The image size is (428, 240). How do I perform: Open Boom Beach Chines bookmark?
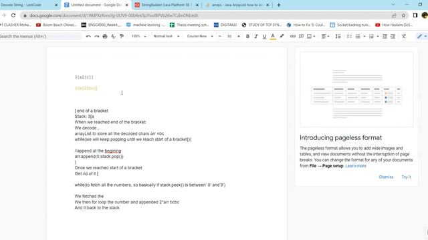[56, 25]
